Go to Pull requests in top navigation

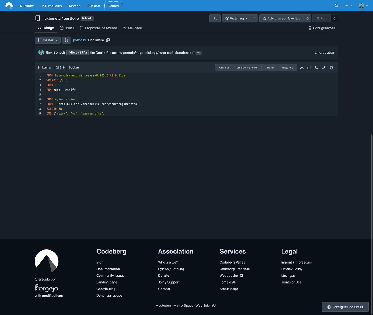52,6
